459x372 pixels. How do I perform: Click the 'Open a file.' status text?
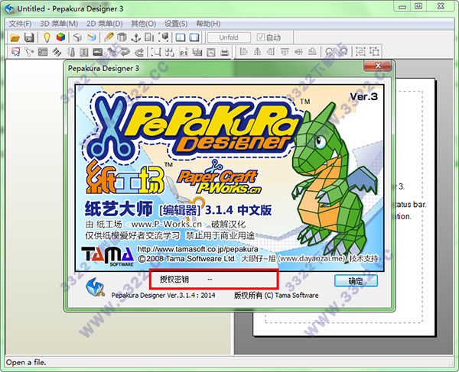point(26,362)
